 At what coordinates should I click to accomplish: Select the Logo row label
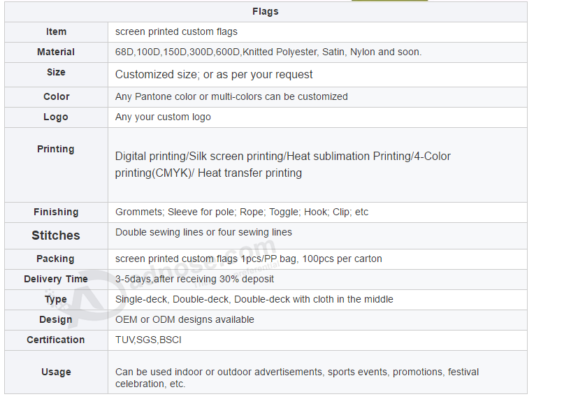pos(56,117)
